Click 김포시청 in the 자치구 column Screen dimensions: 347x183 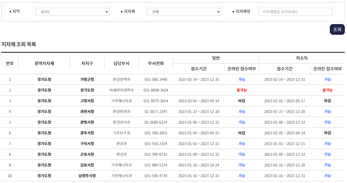[x=87, y=165]
